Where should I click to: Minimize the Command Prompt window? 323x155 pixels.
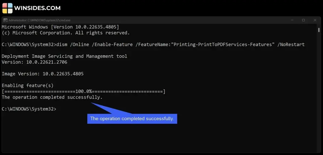point(292,20)
